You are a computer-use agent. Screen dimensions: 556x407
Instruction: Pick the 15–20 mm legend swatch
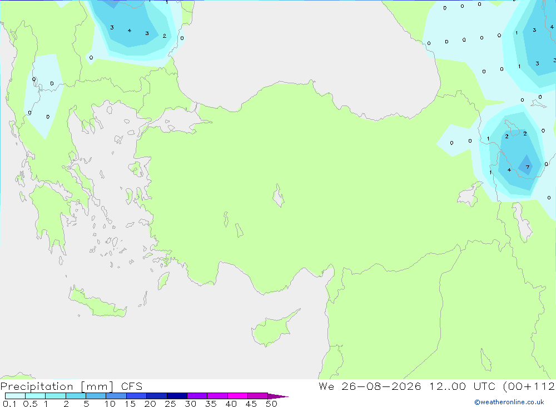point(137,396)
